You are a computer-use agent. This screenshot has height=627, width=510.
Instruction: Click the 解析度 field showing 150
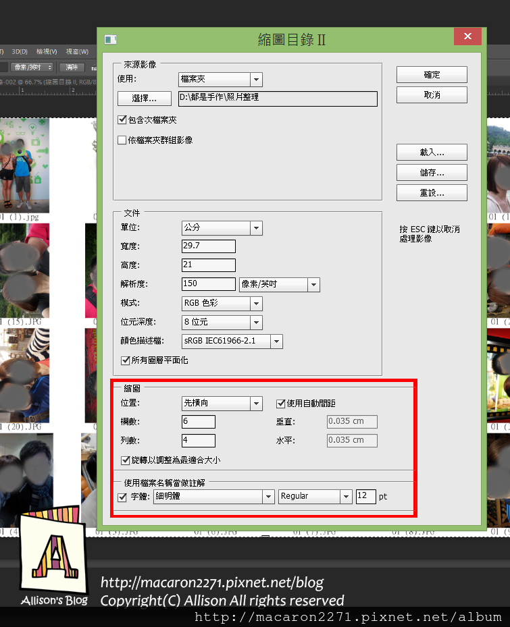[x=209, y=284]
